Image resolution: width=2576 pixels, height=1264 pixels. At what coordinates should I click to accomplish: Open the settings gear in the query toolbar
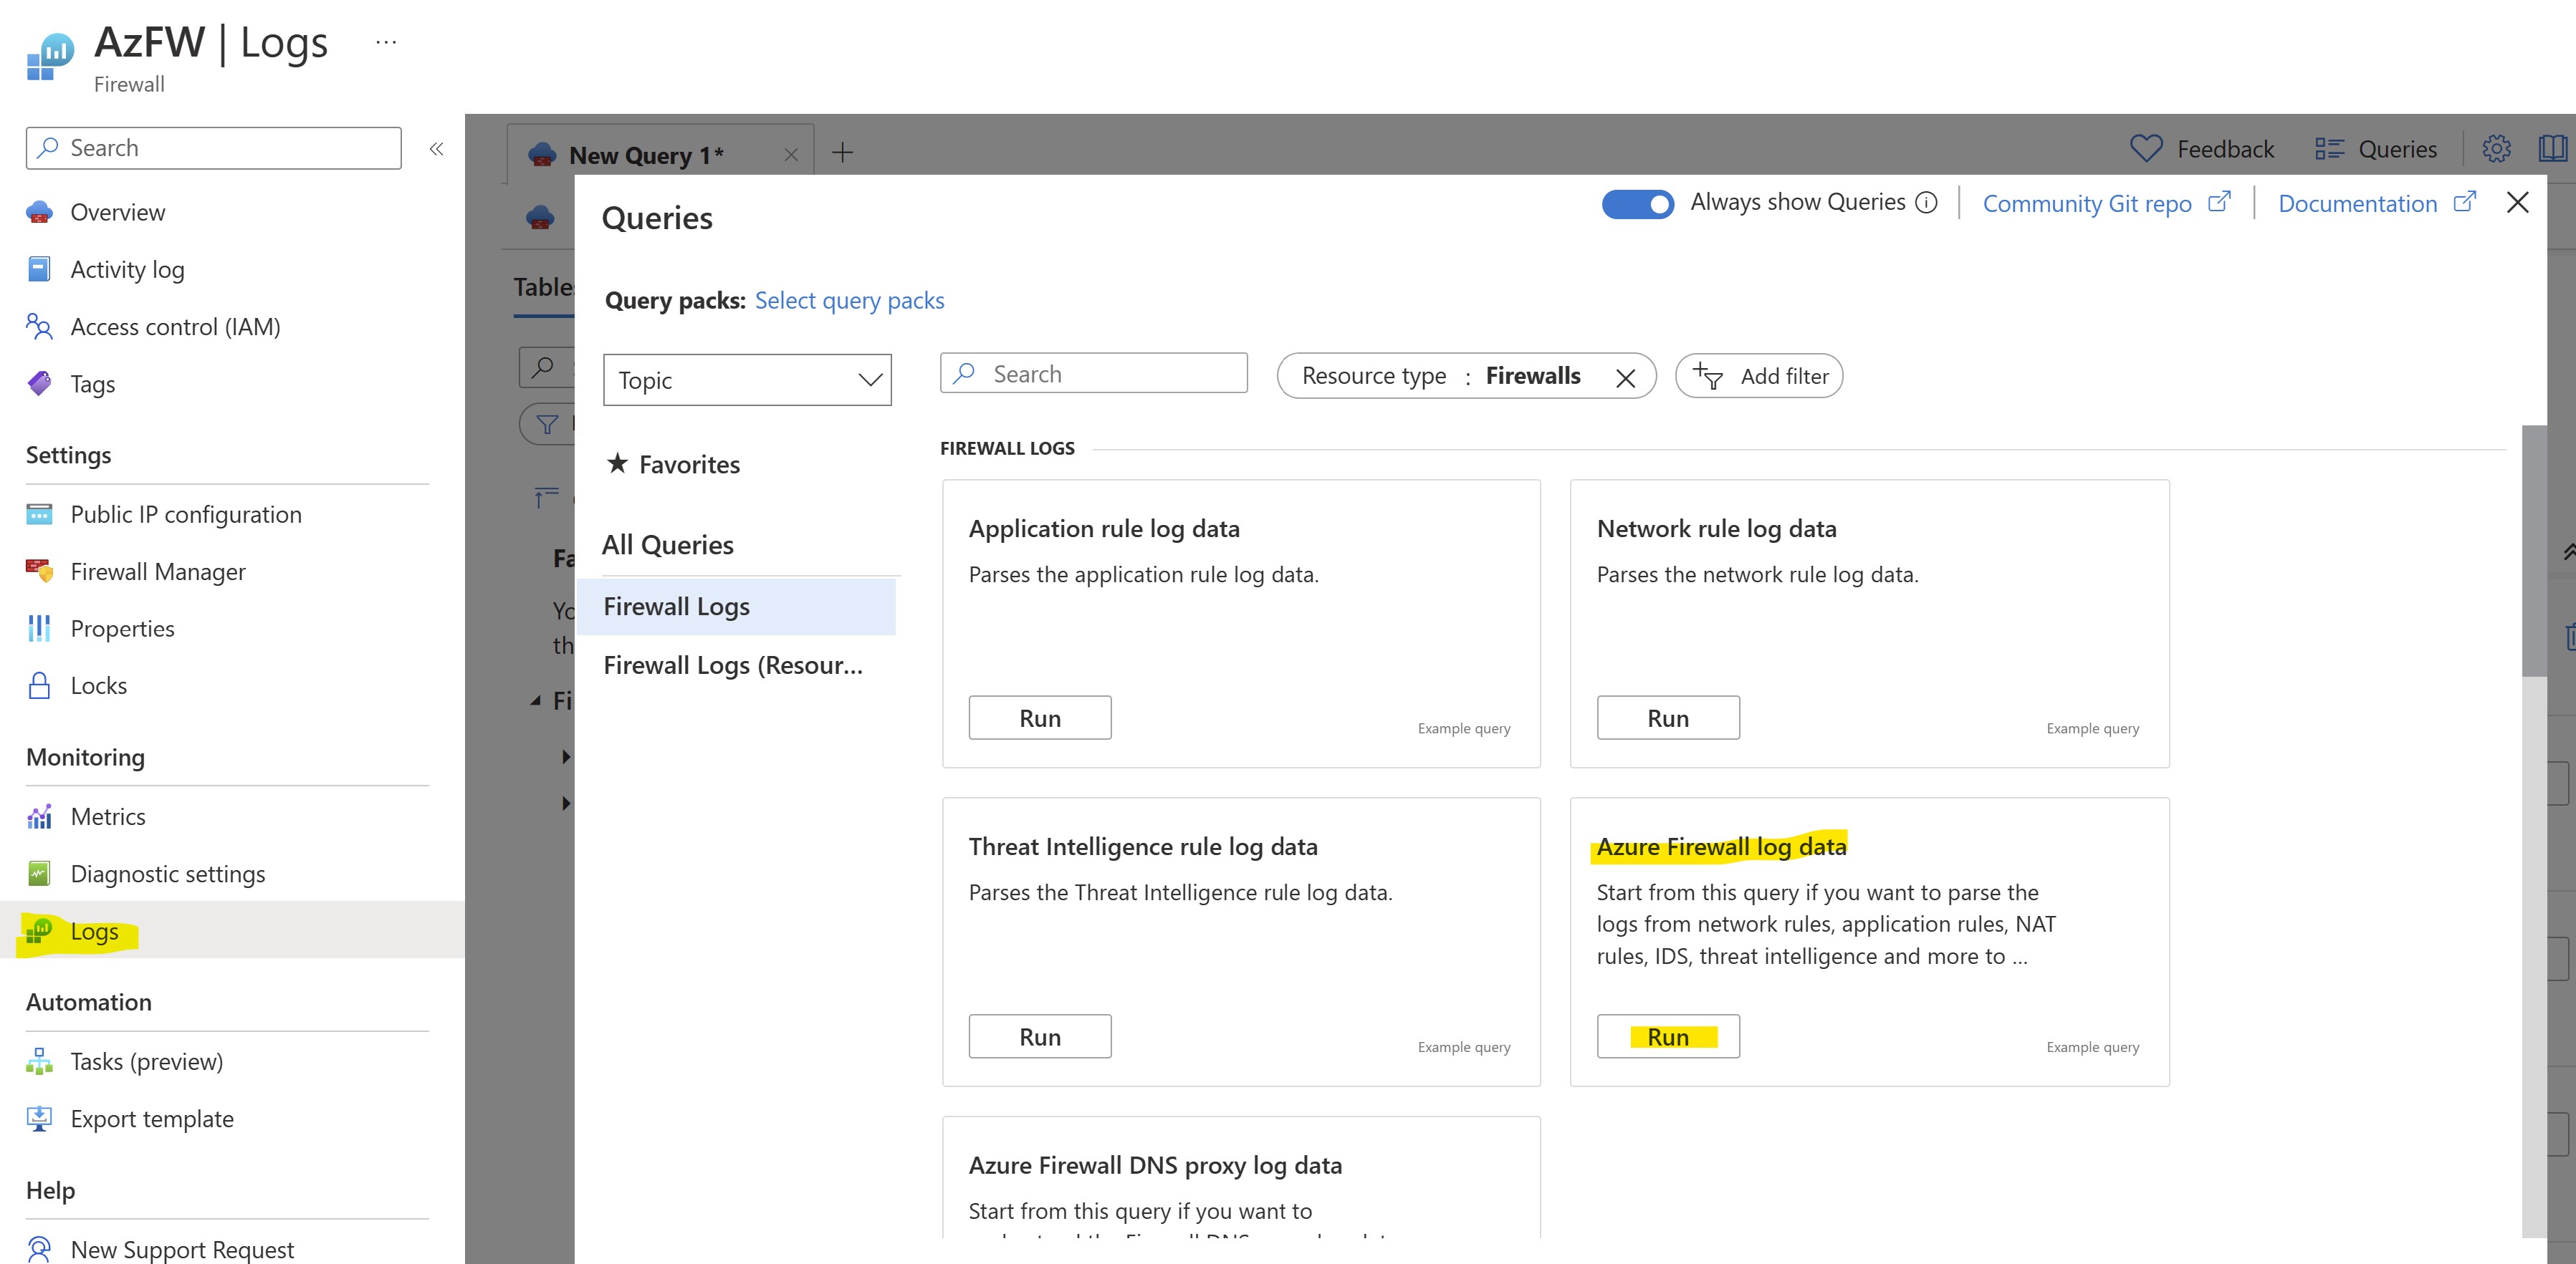pyautogui.click(x=2496, y=149)
